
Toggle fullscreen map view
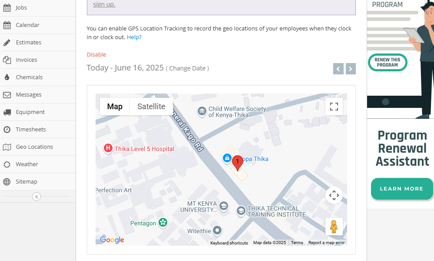coord(334,107)
